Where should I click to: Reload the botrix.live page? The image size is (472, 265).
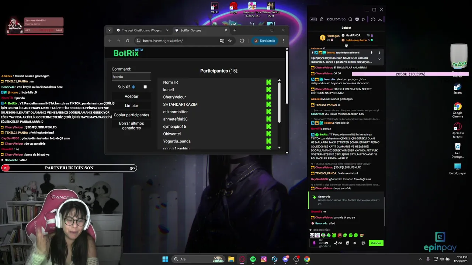[128, 41]
